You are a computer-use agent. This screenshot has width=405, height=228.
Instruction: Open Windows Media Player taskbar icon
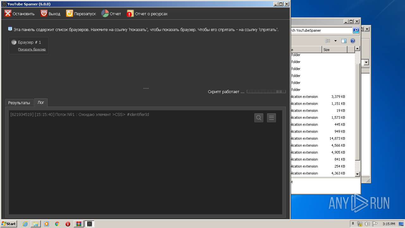pyautogui.click(x=47, y=224)
